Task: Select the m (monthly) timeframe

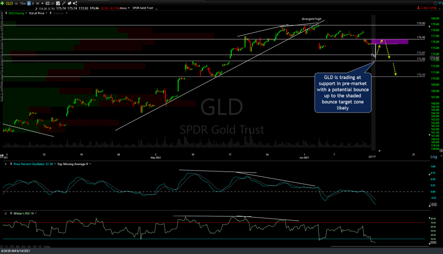Action: point(17,4)
